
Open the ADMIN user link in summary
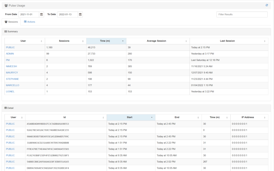point(10,54)
